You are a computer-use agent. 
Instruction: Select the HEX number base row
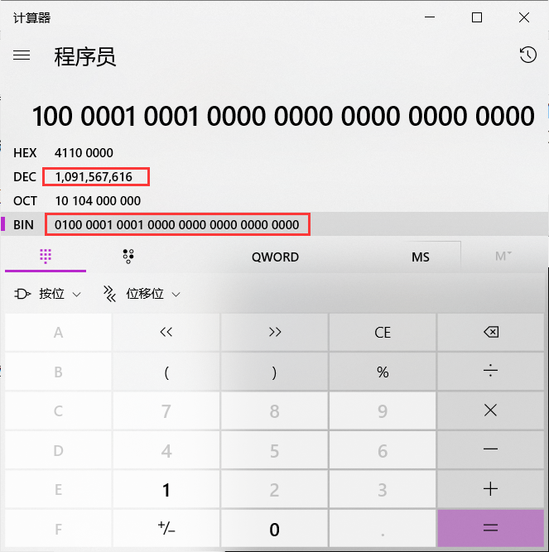point(274,153)
